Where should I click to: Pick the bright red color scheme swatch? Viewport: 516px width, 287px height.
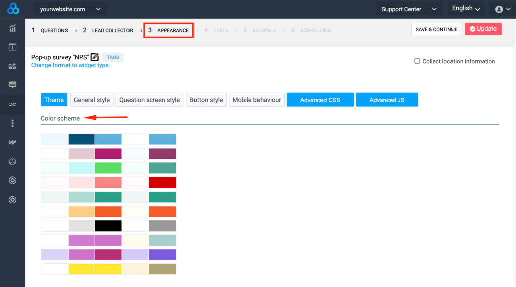pyautogui.click(x=162, y=182)
